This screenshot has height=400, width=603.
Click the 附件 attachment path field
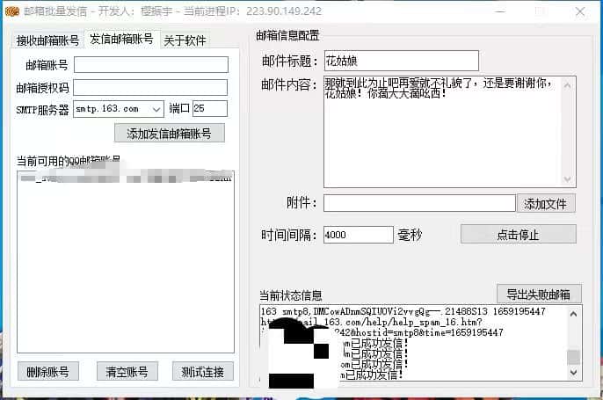point(418,203)
